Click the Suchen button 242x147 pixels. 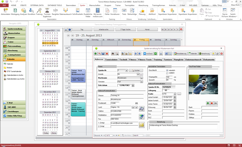point(136,70)
